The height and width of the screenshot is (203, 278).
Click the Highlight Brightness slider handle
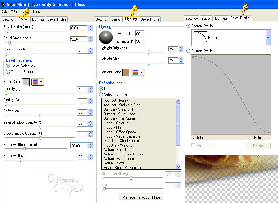pos(149,52)
